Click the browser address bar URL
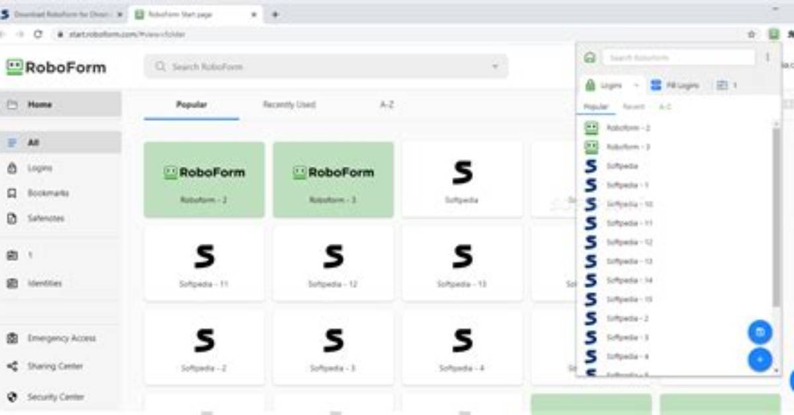Viewport: 794px width, 415px height. (x=126, y=34)
